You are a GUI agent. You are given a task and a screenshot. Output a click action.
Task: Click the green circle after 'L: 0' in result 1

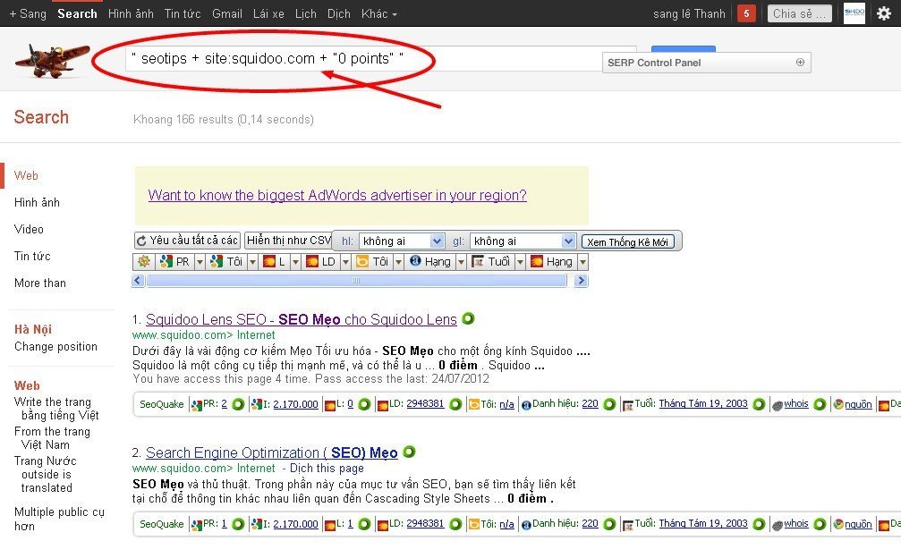364,404
